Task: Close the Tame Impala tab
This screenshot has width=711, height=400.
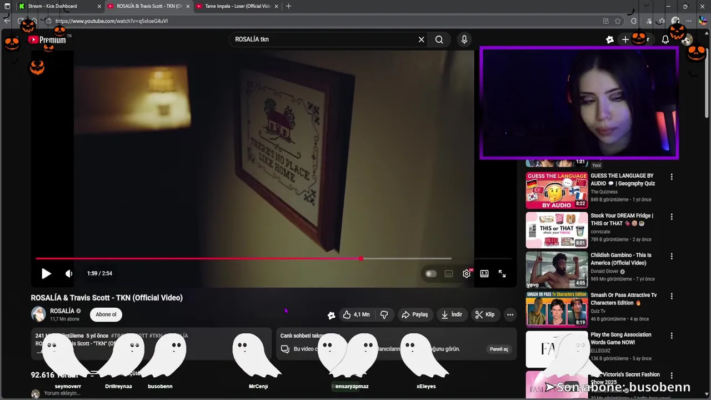Action: point(276,6)
